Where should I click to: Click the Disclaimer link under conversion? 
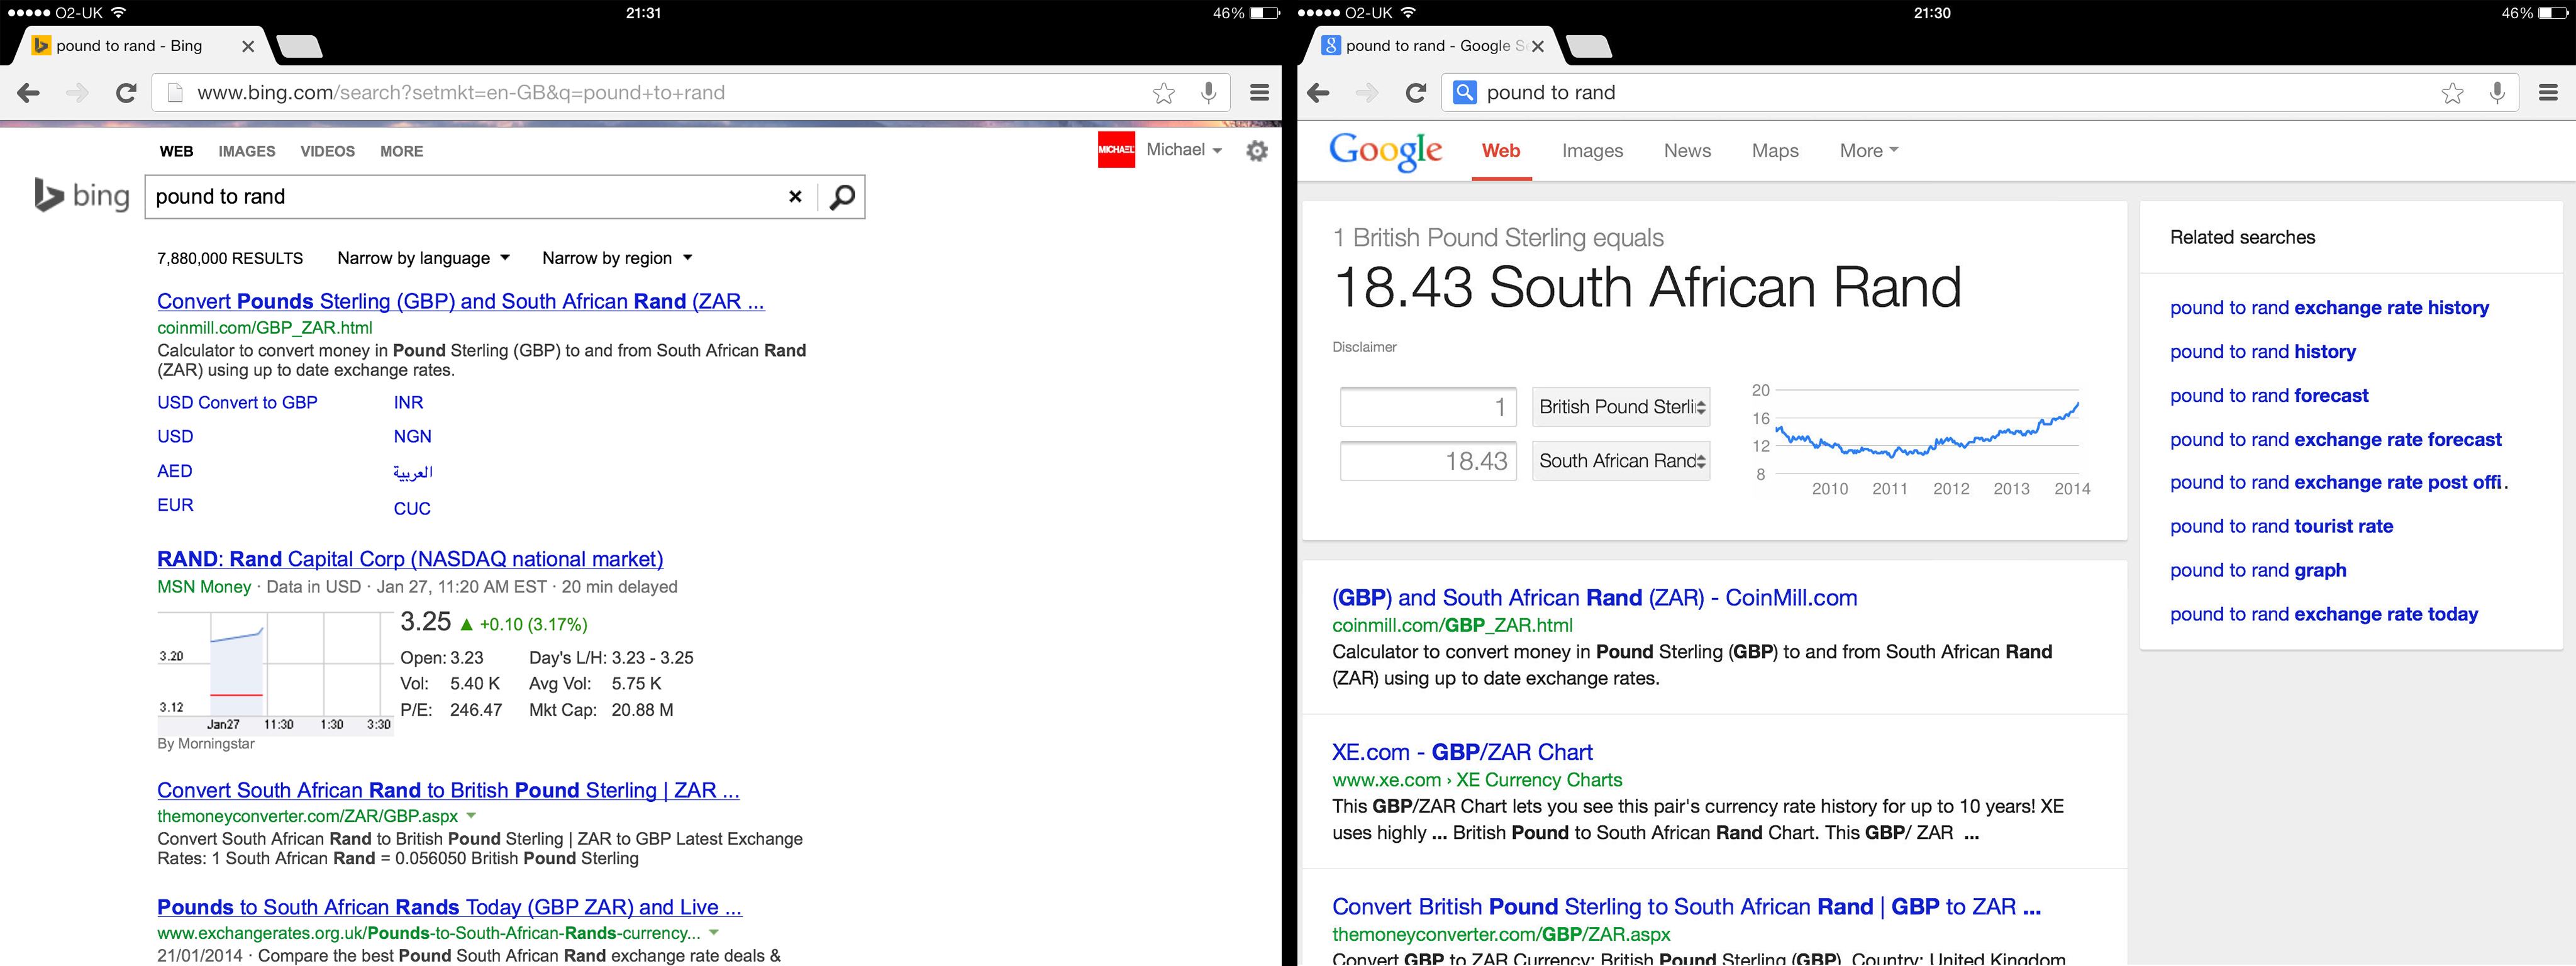tap(1364, 347)
